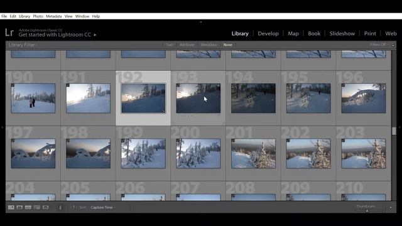Select the Library module tab
Image resolution: width=402 pixels, height=226 pixels.
click(240, 33)
